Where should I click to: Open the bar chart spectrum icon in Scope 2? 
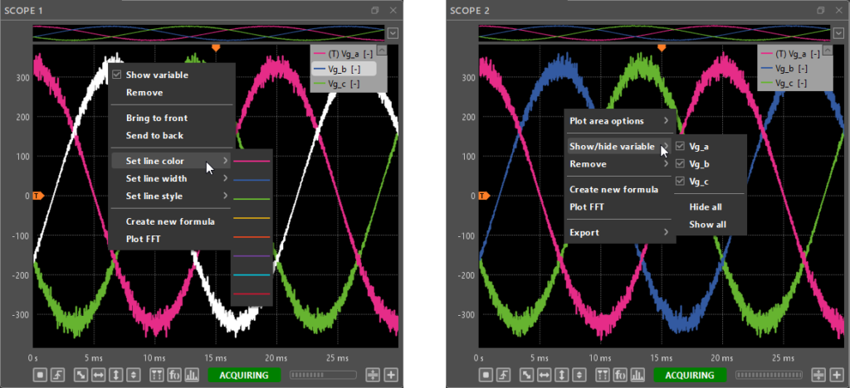(x=637, y=376)
